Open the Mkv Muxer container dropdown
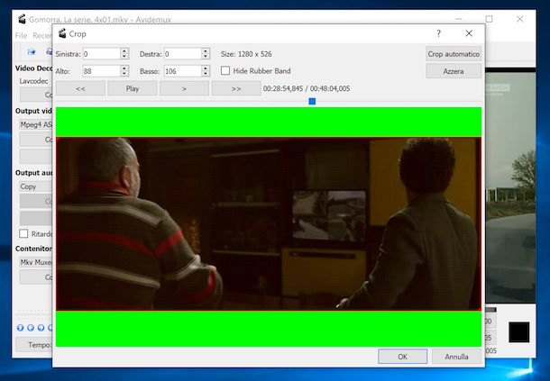The image size is (550, 381). (36, 262)
